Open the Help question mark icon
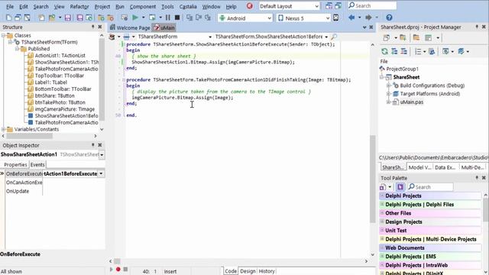 click(389, 18)
